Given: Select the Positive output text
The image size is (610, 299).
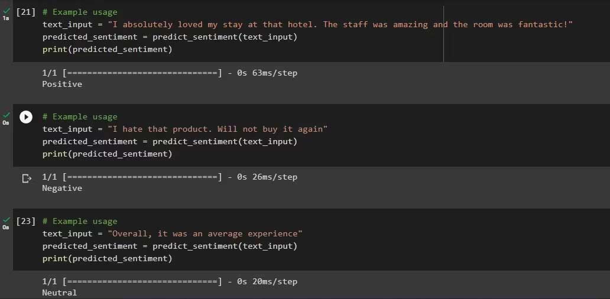Looking at the screenshot, I should (x=62, y=84).
